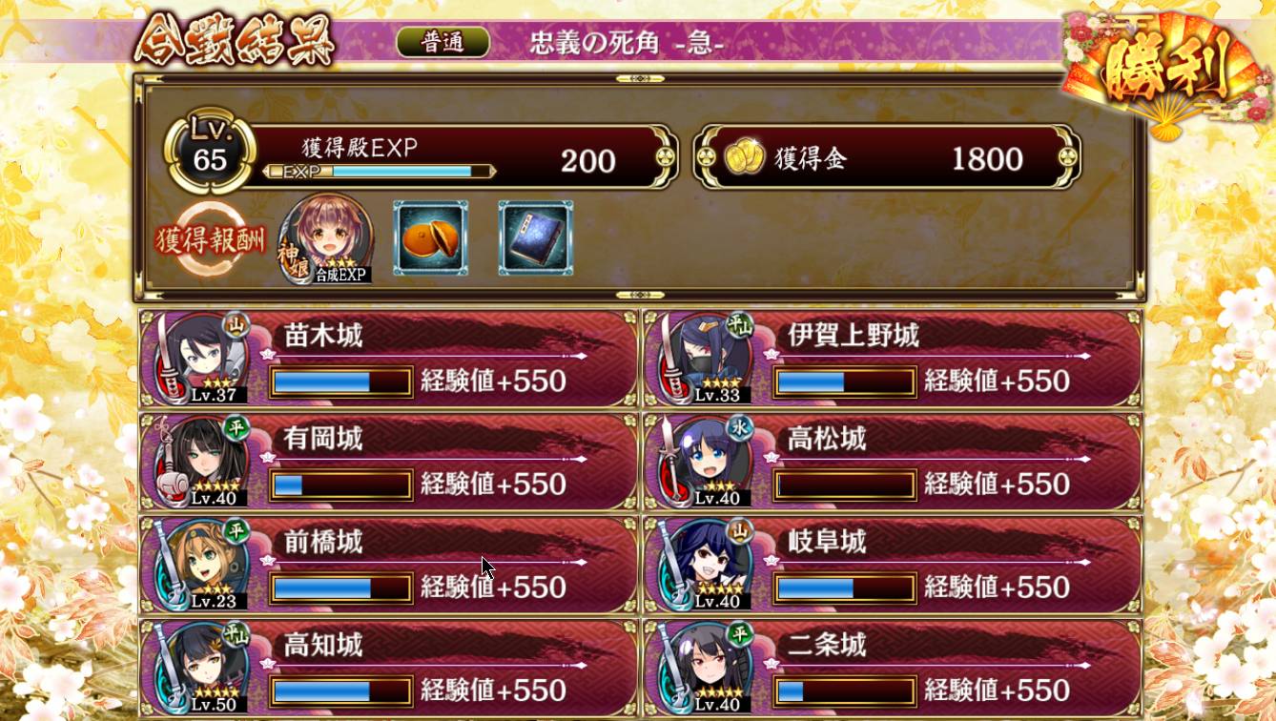Click the gold coin icon beside 獲得金
Image resolution: width=1276 pixels, height=721 pixels.
tap(745, 158)
